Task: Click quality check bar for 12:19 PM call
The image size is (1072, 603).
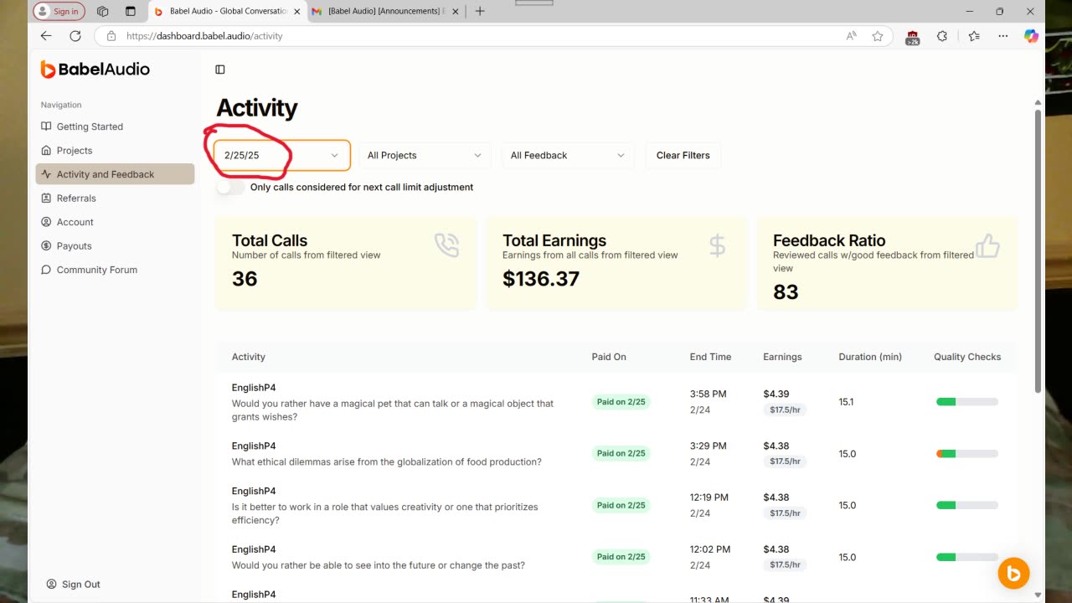Action: click(x=967, y=505)
